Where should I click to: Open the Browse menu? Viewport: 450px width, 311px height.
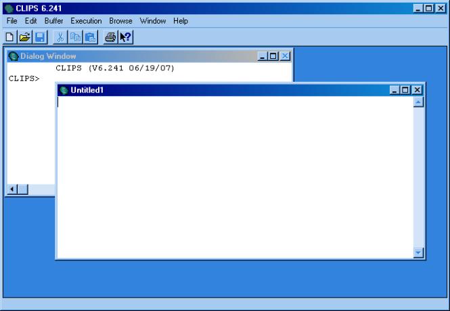coord(120,21)
